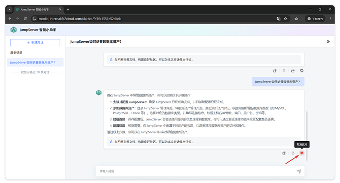The width and height of the screenshot is (340, 183).
Task: Maximize the browser window
Action: (320, 9)
